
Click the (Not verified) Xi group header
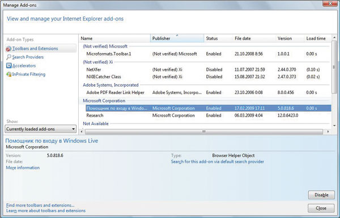98,62
